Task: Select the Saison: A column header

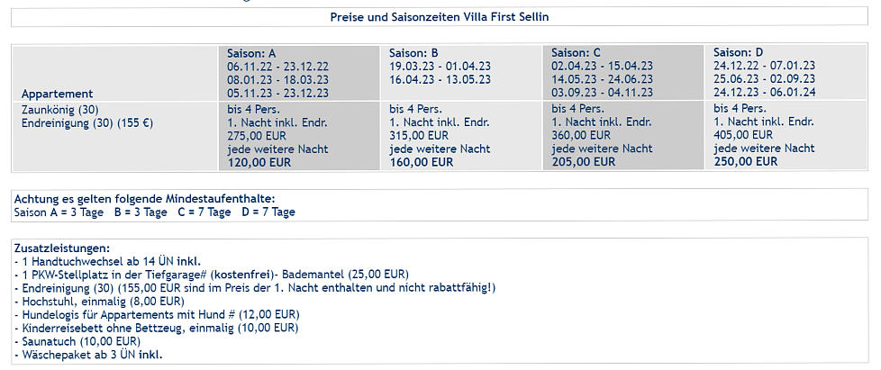Action: coord(251,53)
